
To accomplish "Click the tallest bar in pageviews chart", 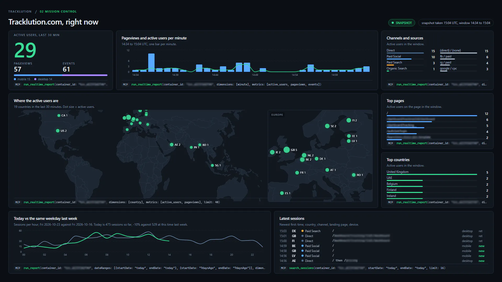I will [x=151, y=63].
